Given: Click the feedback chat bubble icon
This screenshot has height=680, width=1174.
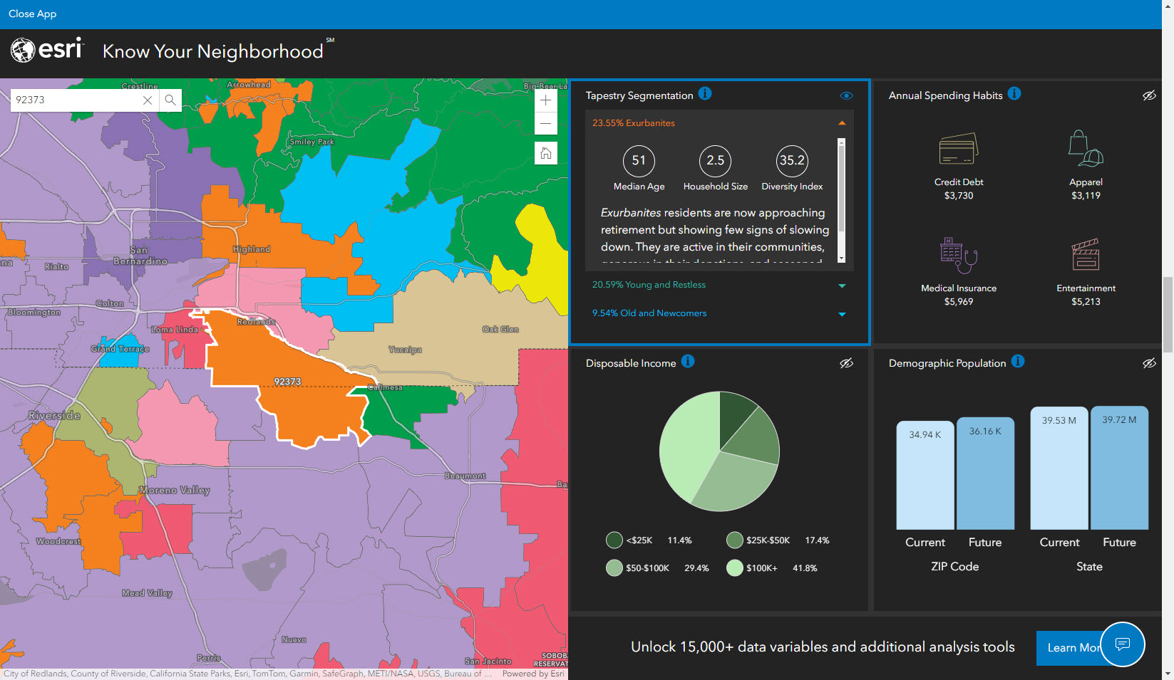Looking at the screenshot, I should point(1123,645).
